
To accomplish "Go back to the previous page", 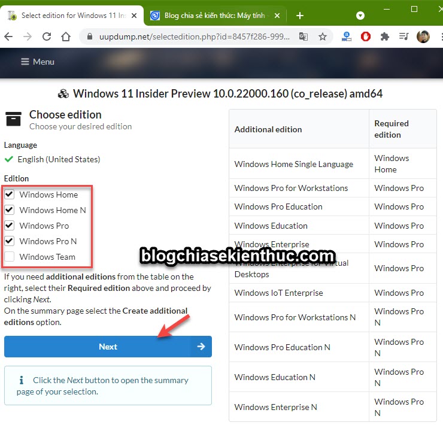I will pyautogui.click(x=9, y=37).
